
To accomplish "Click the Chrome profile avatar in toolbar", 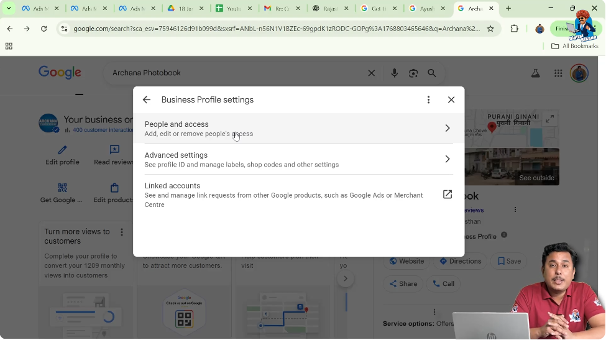I will [539, 29].
